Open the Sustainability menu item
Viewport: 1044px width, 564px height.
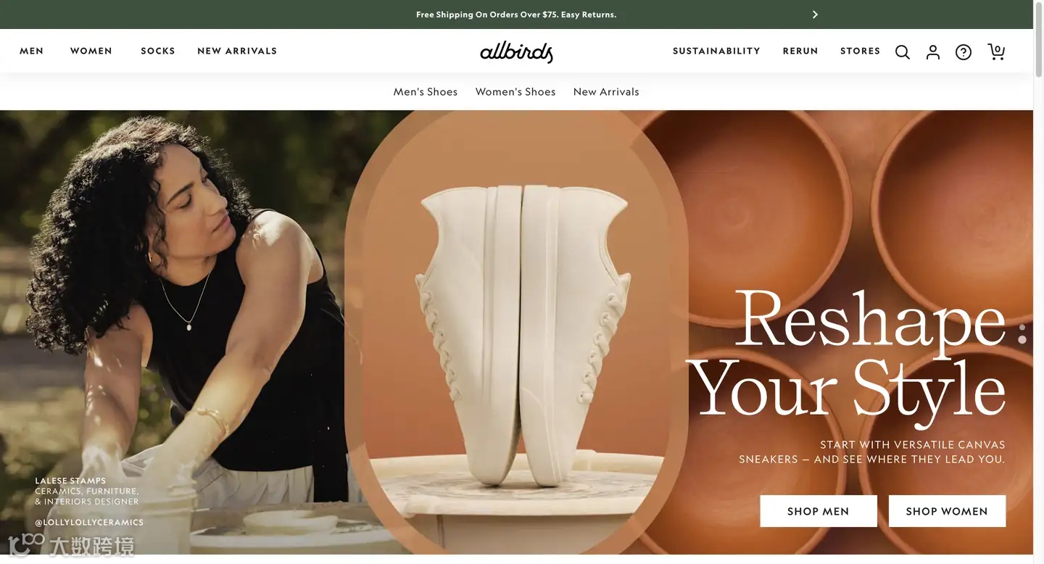click(x=716, y=51)
